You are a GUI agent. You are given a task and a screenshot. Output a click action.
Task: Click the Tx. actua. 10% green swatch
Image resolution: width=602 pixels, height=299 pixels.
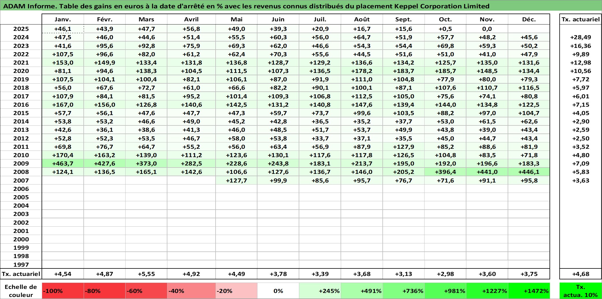(x=581, y=291)
